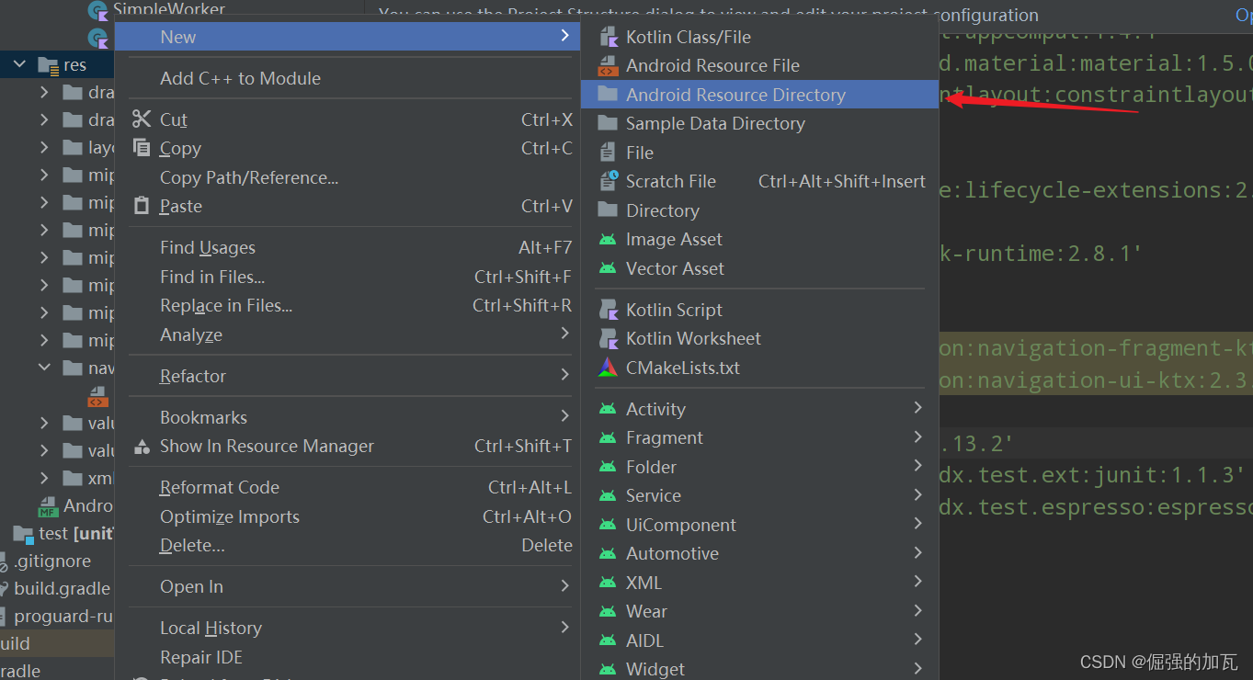This screenshot has width=1253, height=680.
Task: Select Widget in New submenu
Action: [760, 669]
